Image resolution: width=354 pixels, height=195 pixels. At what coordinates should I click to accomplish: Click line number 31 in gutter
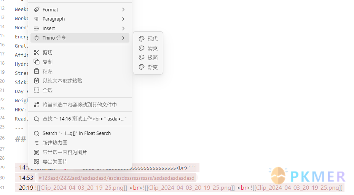pyautogui.click(x=2, y=187)
